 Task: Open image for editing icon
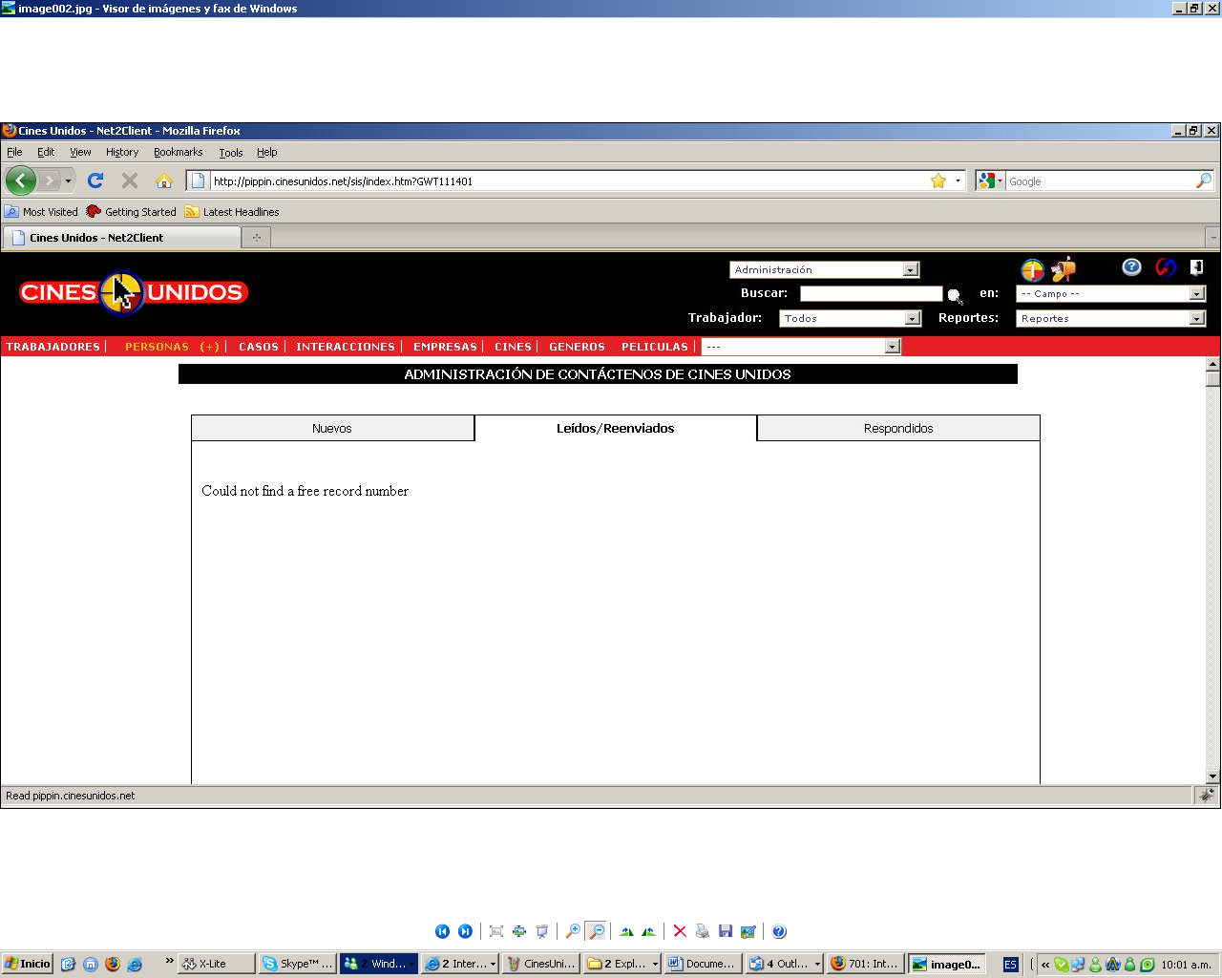click(748, 931)
